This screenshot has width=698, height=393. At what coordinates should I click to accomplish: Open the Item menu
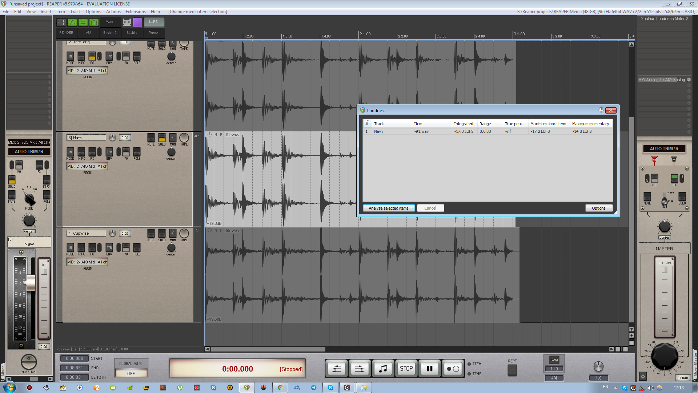tap(60, 12)
